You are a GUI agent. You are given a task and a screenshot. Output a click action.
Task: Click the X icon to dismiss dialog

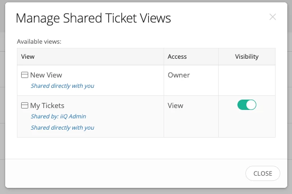pos(273,17)
